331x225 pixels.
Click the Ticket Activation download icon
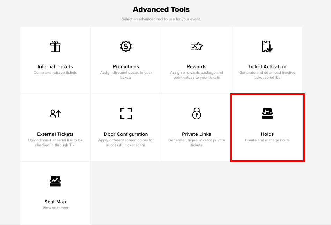(267, 46)
